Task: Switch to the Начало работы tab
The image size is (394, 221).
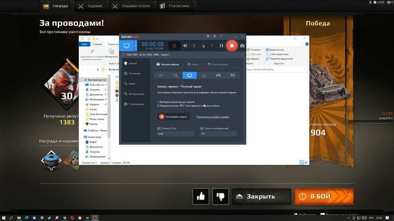Action: coord(167,64)
